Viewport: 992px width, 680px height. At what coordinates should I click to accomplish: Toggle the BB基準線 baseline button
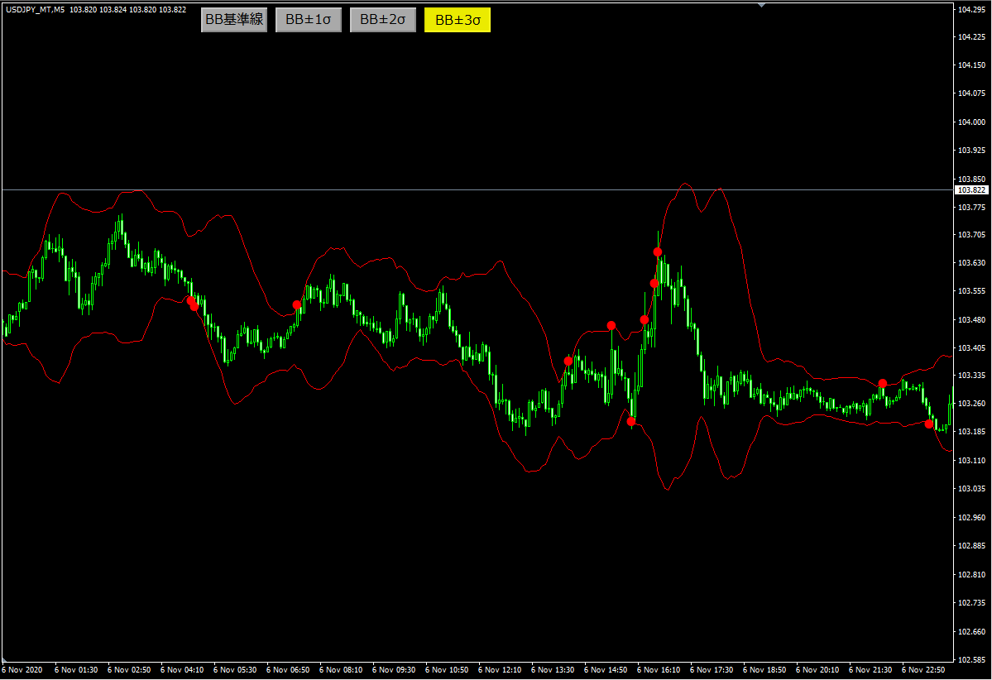click(234, 20)
